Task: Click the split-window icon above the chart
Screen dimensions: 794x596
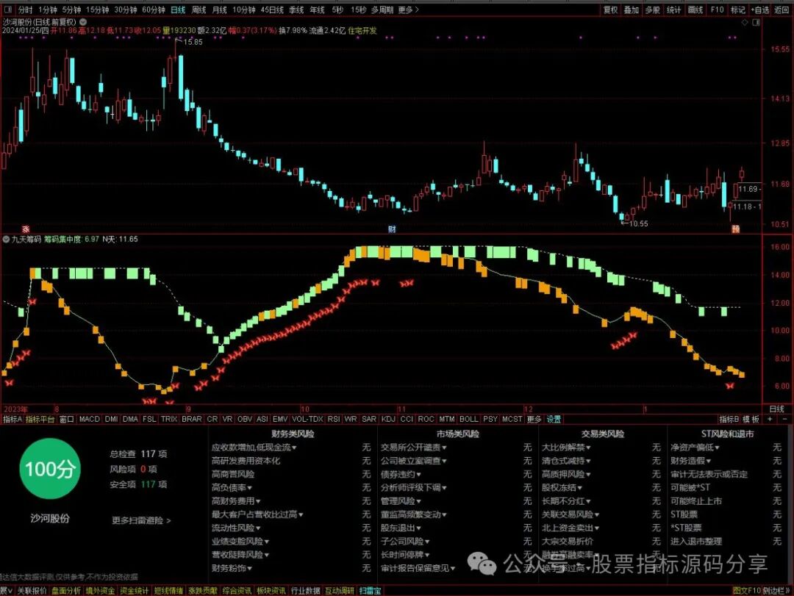Action: 756,22
